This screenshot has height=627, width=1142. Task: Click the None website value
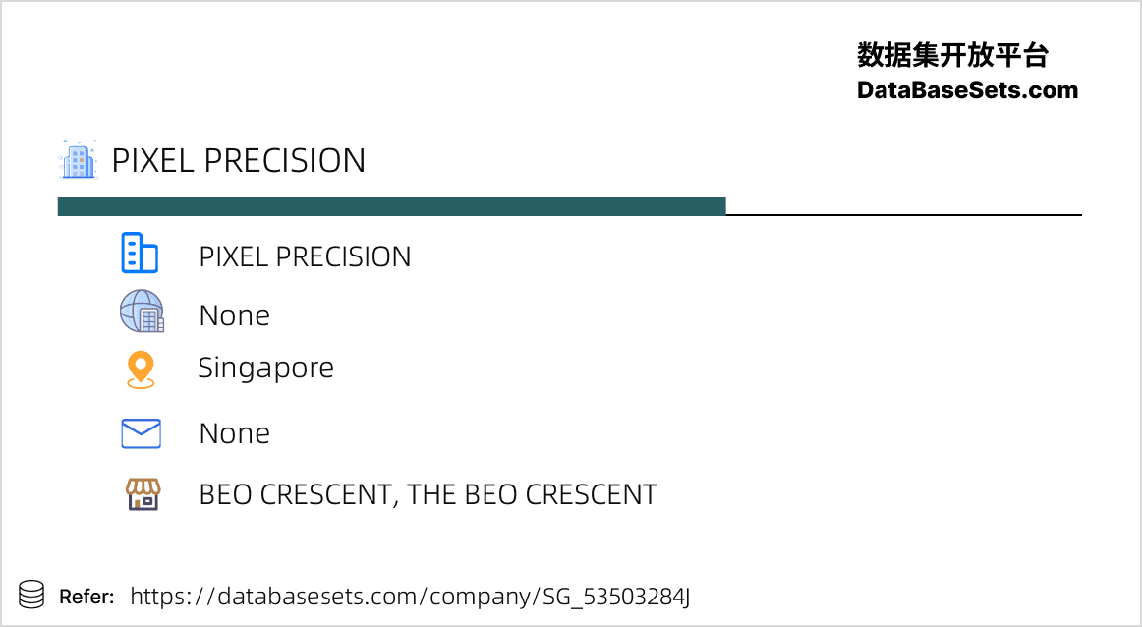(x=235, y=315)
